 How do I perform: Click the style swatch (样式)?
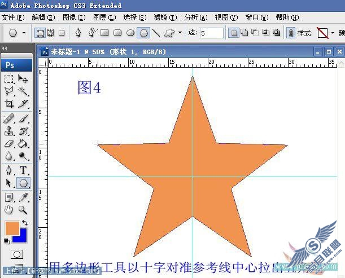(x=323, y=33)
